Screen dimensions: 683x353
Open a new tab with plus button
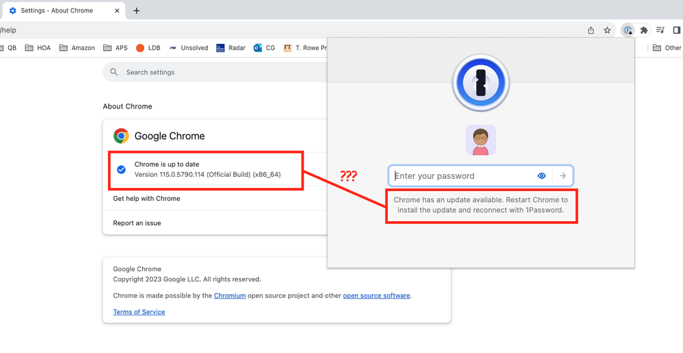pos(137,11)
